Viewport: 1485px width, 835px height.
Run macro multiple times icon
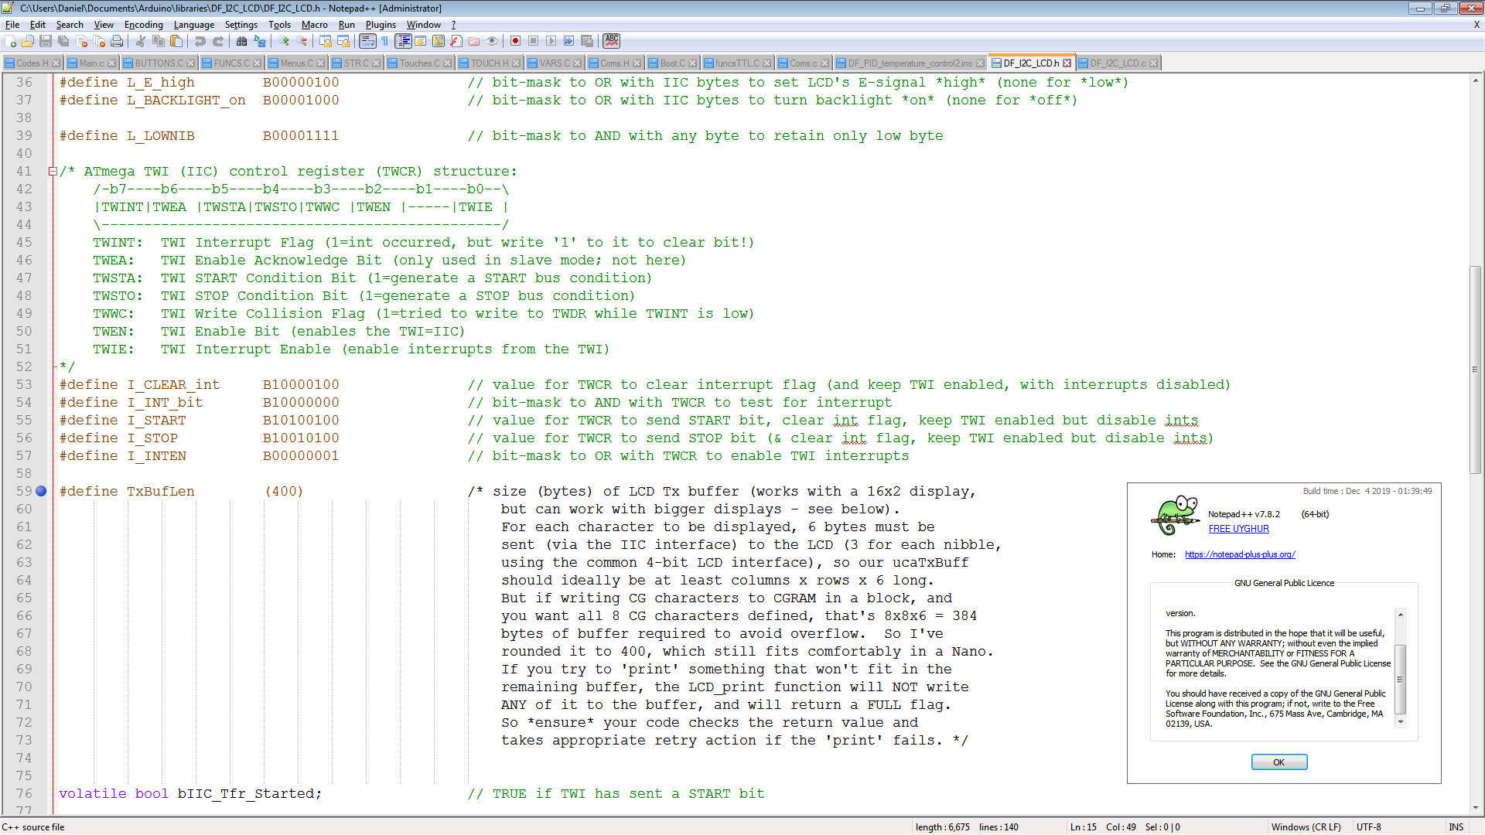[x=568, y=41]
